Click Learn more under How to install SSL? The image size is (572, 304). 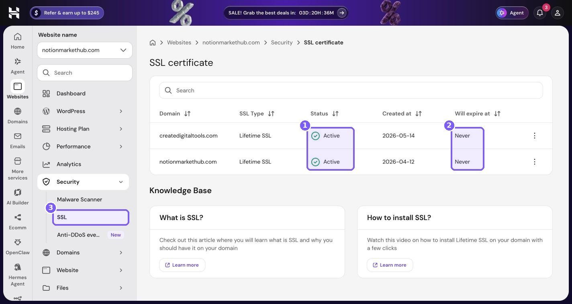pos(390,265)
